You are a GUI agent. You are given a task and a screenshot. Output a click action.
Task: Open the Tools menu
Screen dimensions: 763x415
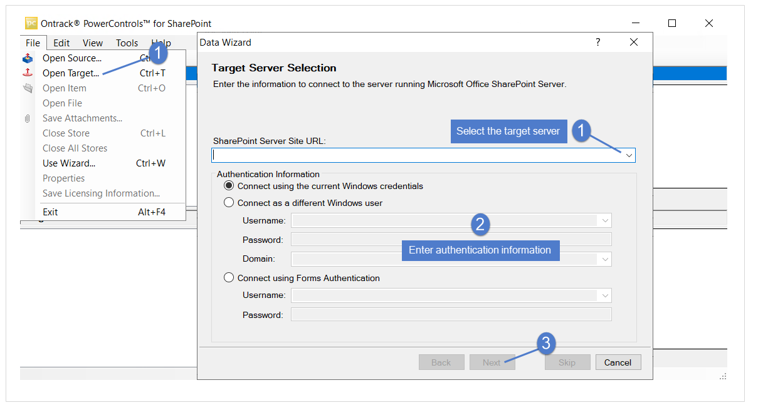pos(127,43)
